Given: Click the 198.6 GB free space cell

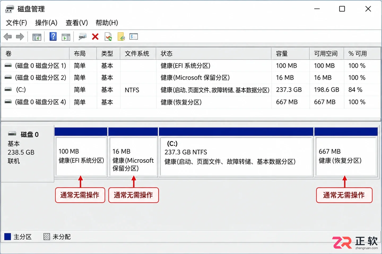Looking at the screenshot, I should pos(327,90).
